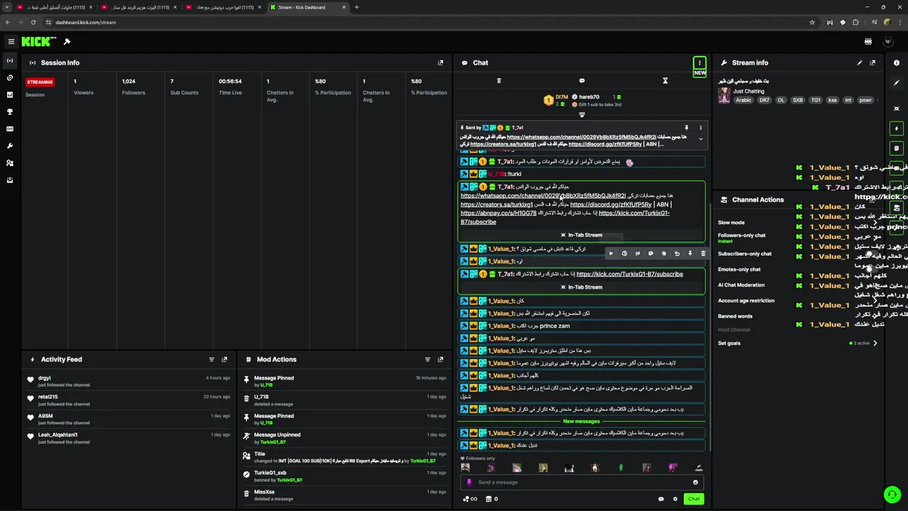Pop out the Mod Actions panel
908x511 pixels.
click(441, 359)
